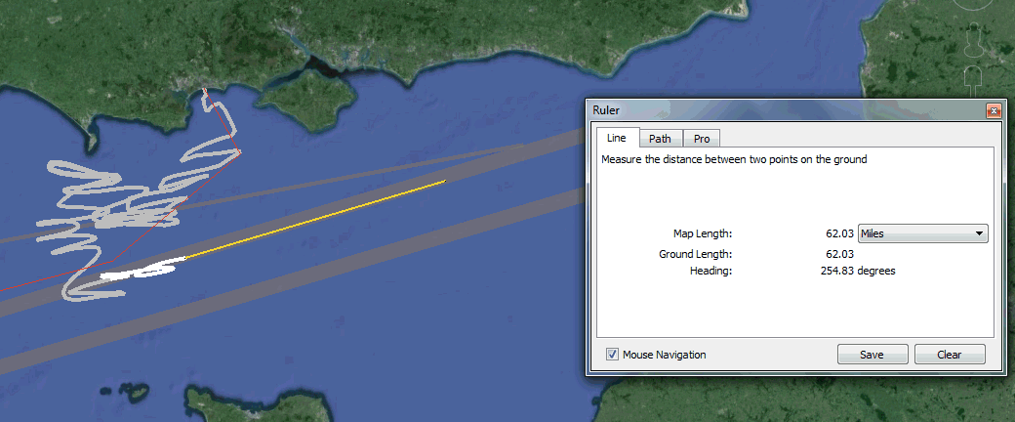Open the Pro tab in Ruler

pyautogui.click(x=701, y=139)
